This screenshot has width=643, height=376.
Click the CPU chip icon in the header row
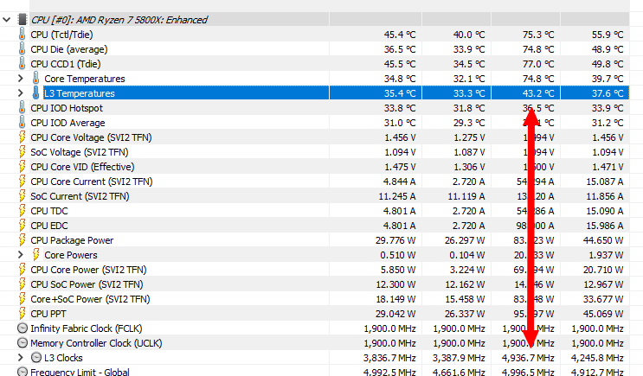[23, 20]
